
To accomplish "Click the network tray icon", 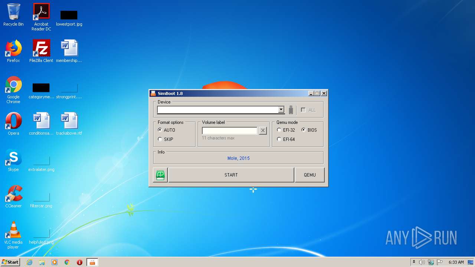I will [431, 262].
